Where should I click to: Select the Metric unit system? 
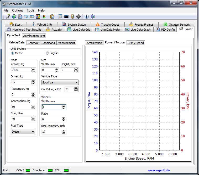(13, 53)
